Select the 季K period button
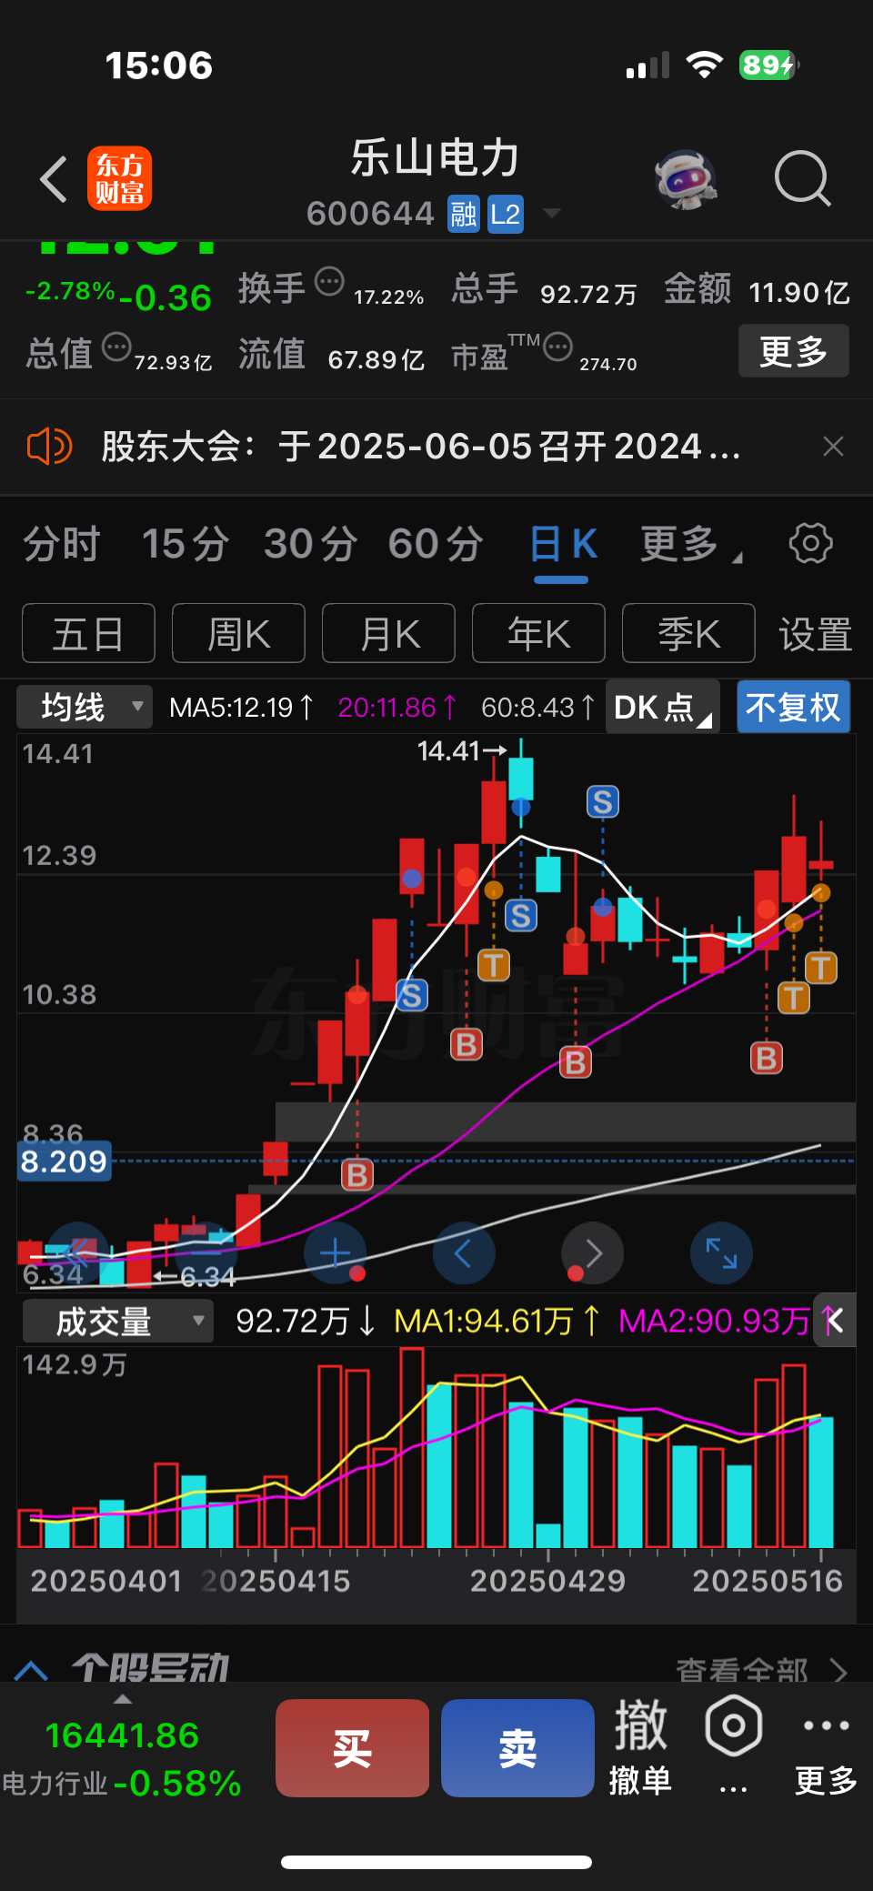The height and width of the screenshot is (1891, 873). coord(688,633)
